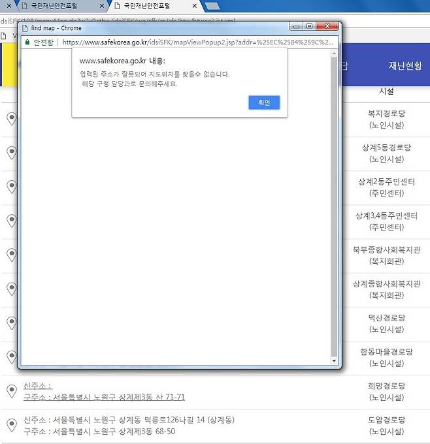Click the popup URL address field
Image resolution: width=430 pixels, height=444 pixels.
point(196,42)
